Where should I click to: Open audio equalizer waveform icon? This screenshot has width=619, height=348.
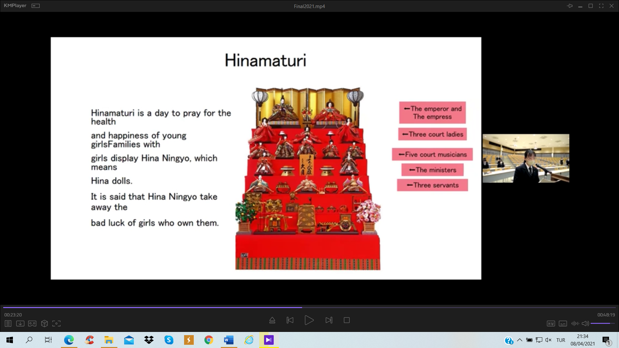[575, 324]
